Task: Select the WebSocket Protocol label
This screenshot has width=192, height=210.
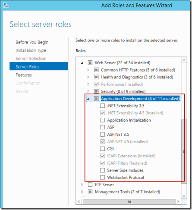Action: (126, 178)
